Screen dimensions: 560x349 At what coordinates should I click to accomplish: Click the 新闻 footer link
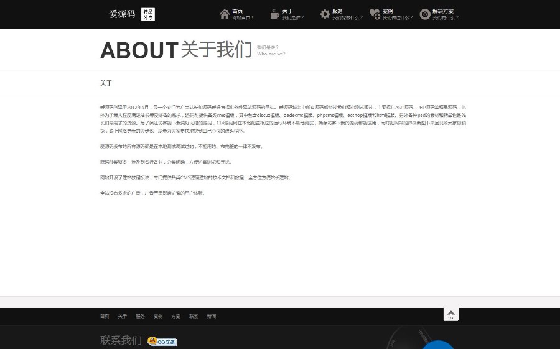coord(212,317)
